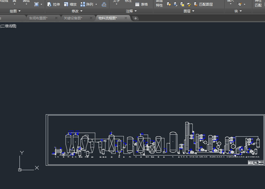This screenshot has width=265, height=189.
Task: Open the 圆弧 arc options dropdown arrow
Action: point(26,4)
